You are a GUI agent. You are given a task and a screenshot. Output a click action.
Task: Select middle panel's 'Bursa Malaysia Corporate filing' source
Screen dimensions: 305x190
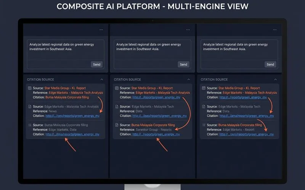[153, 125]
